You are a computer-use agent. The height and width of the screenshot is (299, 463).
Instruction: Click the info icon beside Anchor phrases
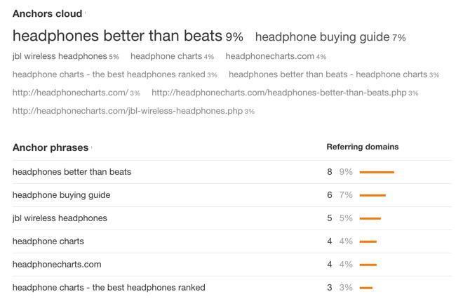tap(92, 147)
